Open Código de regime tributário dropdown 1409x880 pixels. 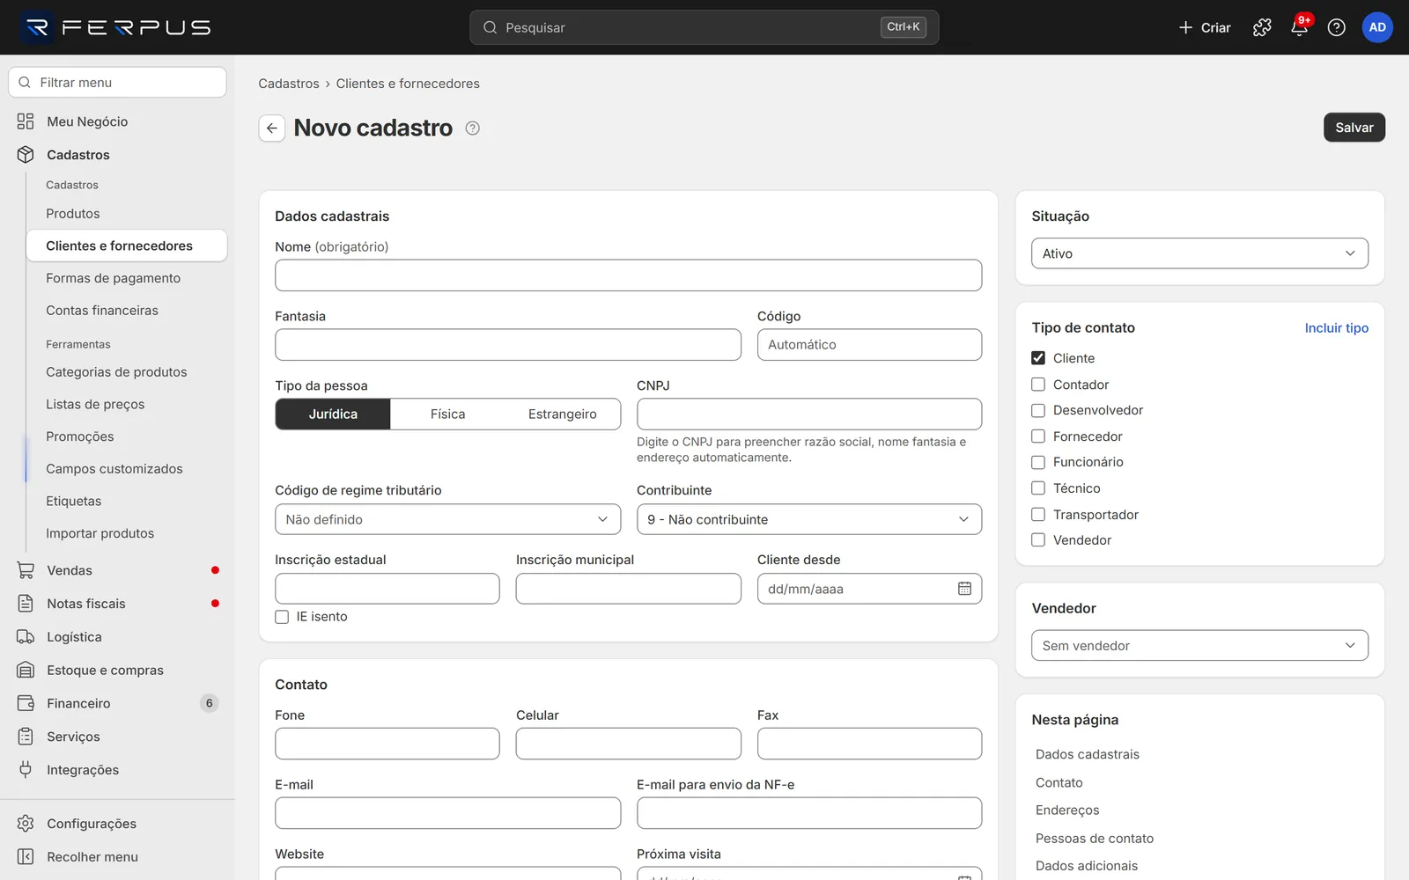coord(447,519)
